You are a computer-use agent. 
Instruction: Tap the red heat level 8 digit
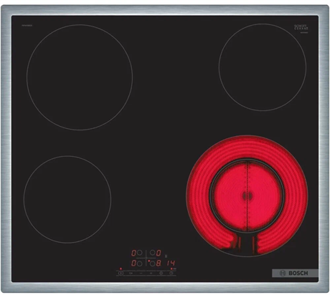[159, 263]
